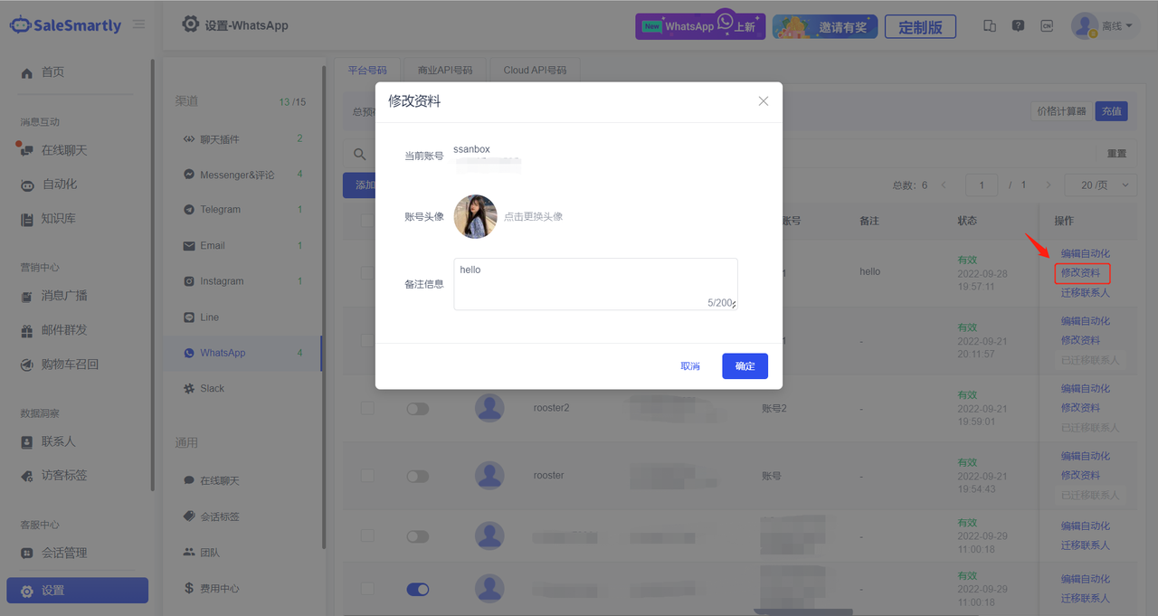Click the 团队 team icon
This screenshot has width=1158, height=616.
(189, 552)
